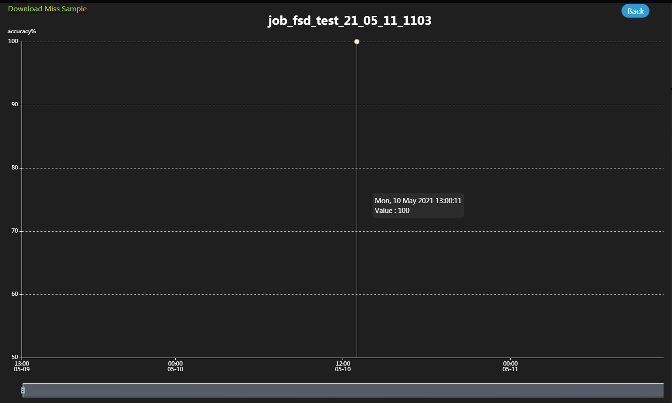The width and height of the screenshot is (672, 403).
Task: Click the Download Miss Sample link
Action: [47, 9]
